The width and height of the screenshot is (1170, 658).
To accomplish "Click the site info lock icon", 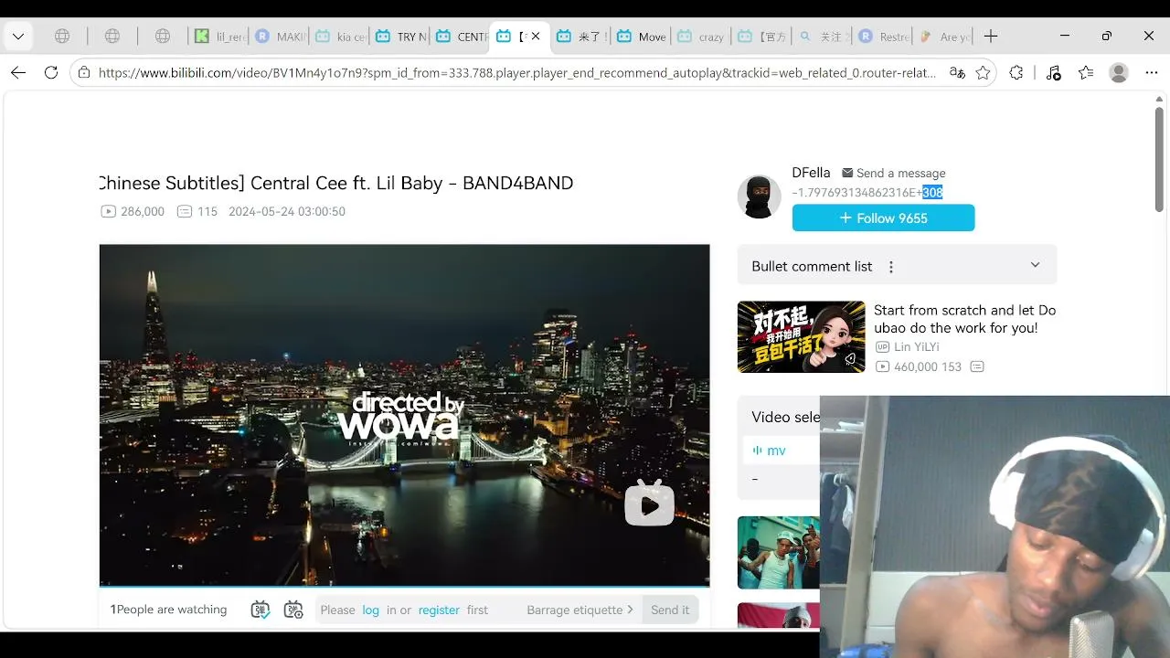I will tap(84, 73).
